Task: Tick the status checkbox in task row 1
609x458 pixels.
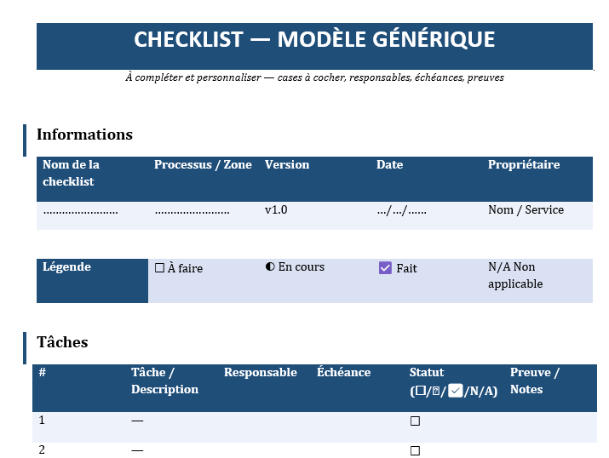Action: pyautogui.click(x=415, y=421)
